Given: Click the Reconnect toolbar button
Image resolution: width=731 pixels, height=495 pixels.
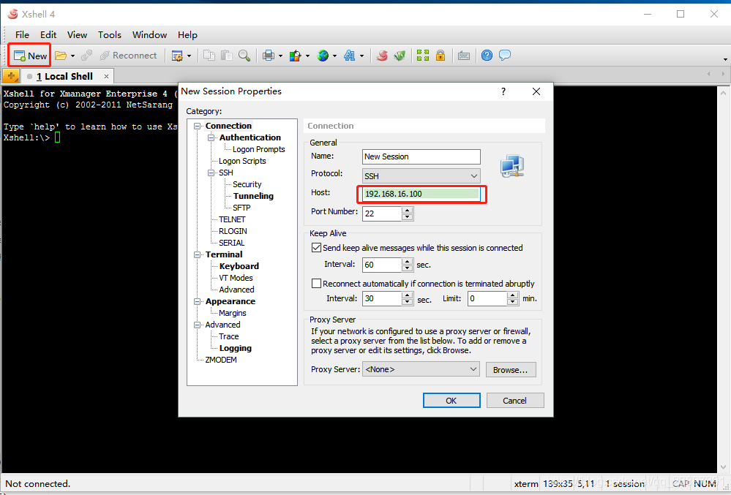Looking at the screenshot, I should 128,56.
